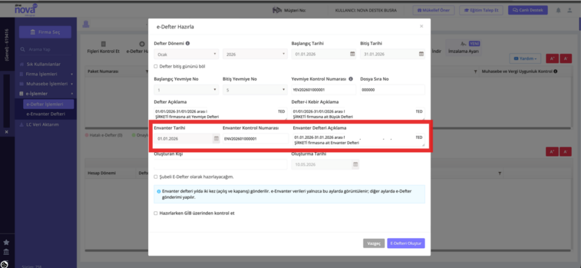Decrease font with A- beside Yardım

tap(566, 58)
